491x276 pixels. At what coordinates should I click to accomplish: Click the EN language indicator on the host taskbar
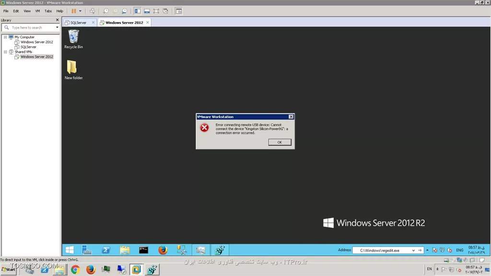point(429,269)
